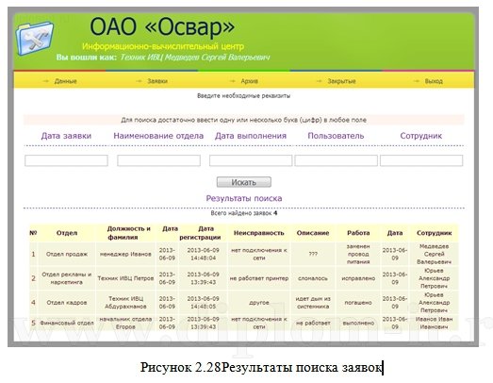The image size is (493, 383).
Task: Focus the Сотрудник input field
Action: [x=421, y=160]
